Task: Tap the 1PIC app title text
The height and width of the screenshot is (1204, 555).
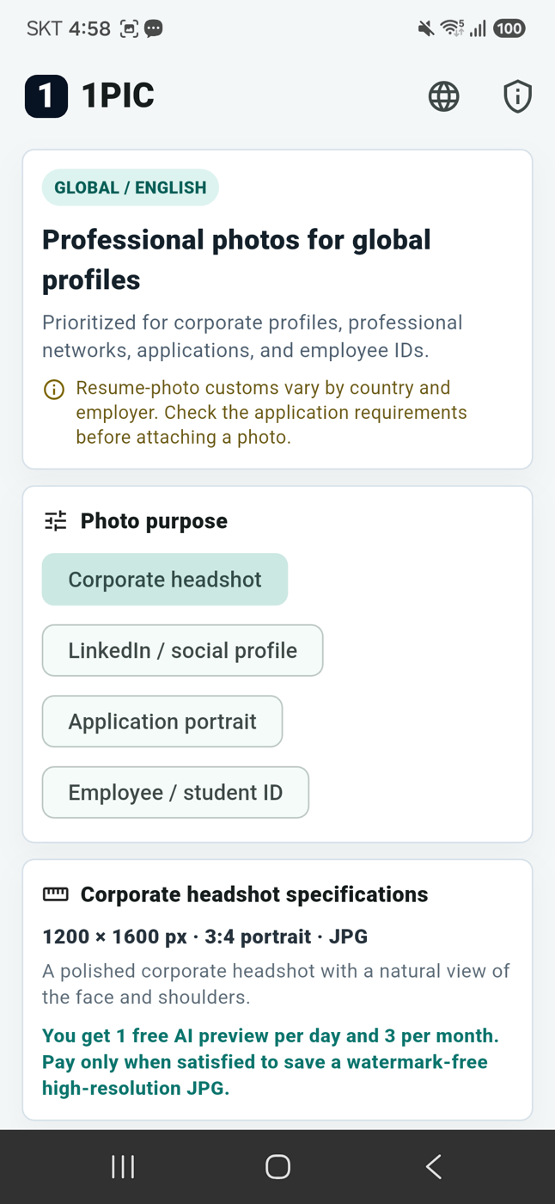Action: pyautogui.click(x=118, y=95)
